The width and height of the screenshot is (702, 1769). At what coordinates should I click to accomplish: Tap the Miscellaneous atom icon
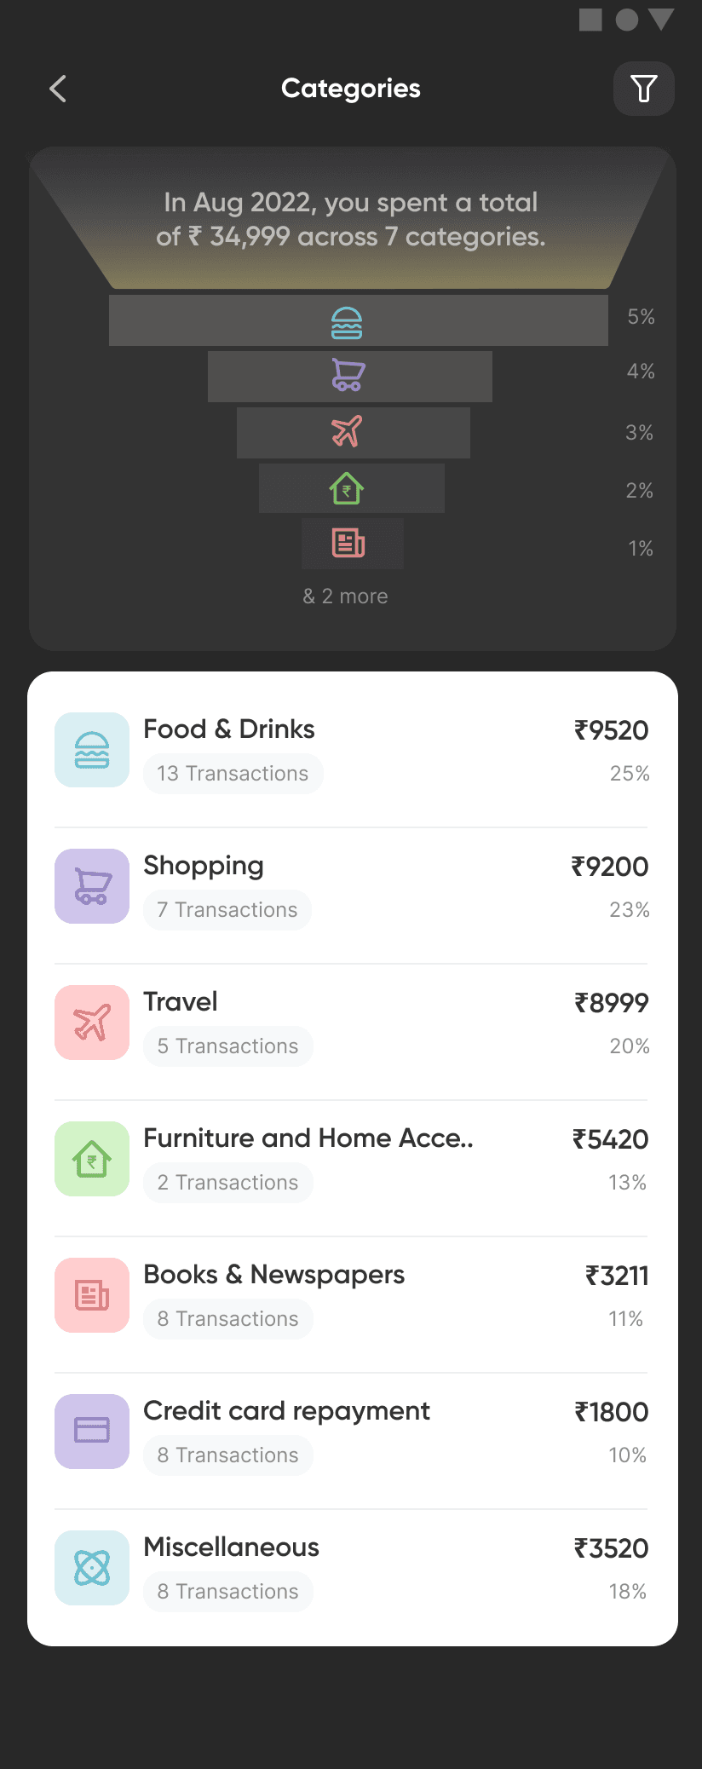click(92, 1568)
